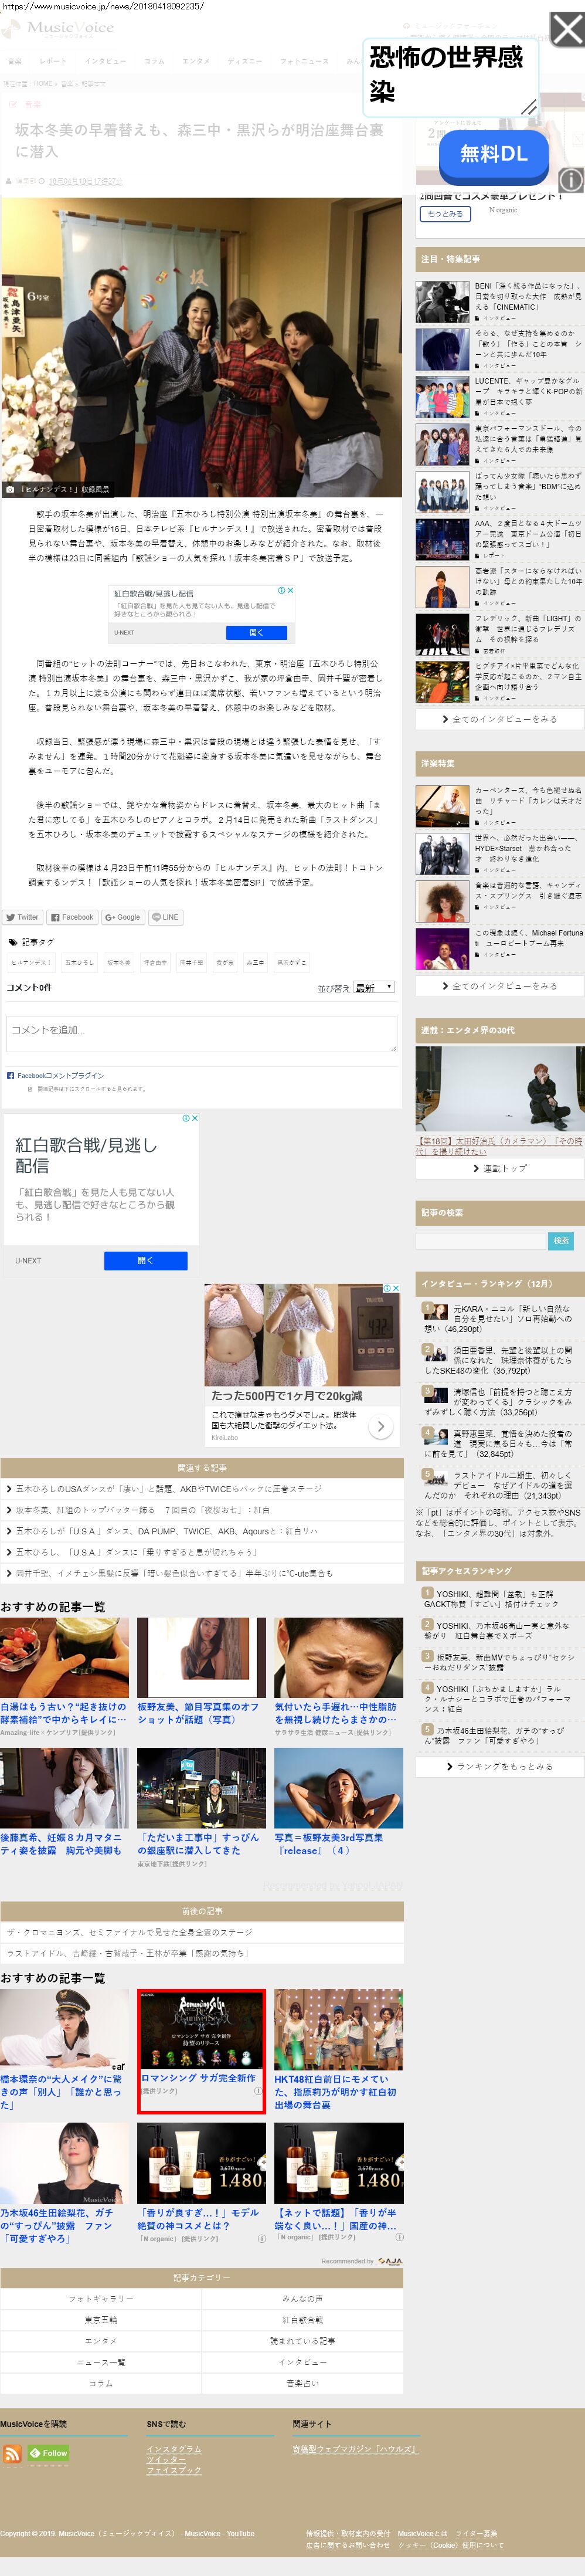Expand 全てのインタビューをみる under 注目・特集記事

click(500, 719)
